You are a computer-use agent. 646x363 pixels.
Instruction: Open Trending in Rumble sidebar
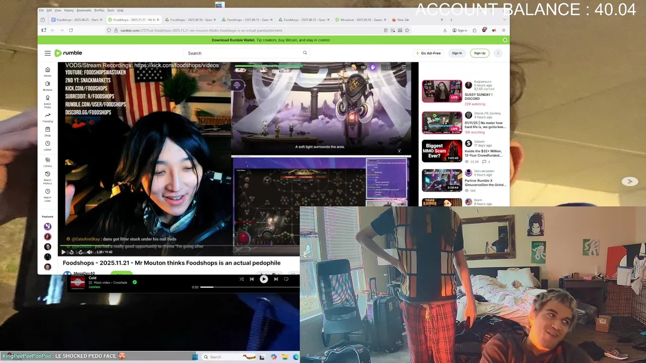tap(47, 117)
